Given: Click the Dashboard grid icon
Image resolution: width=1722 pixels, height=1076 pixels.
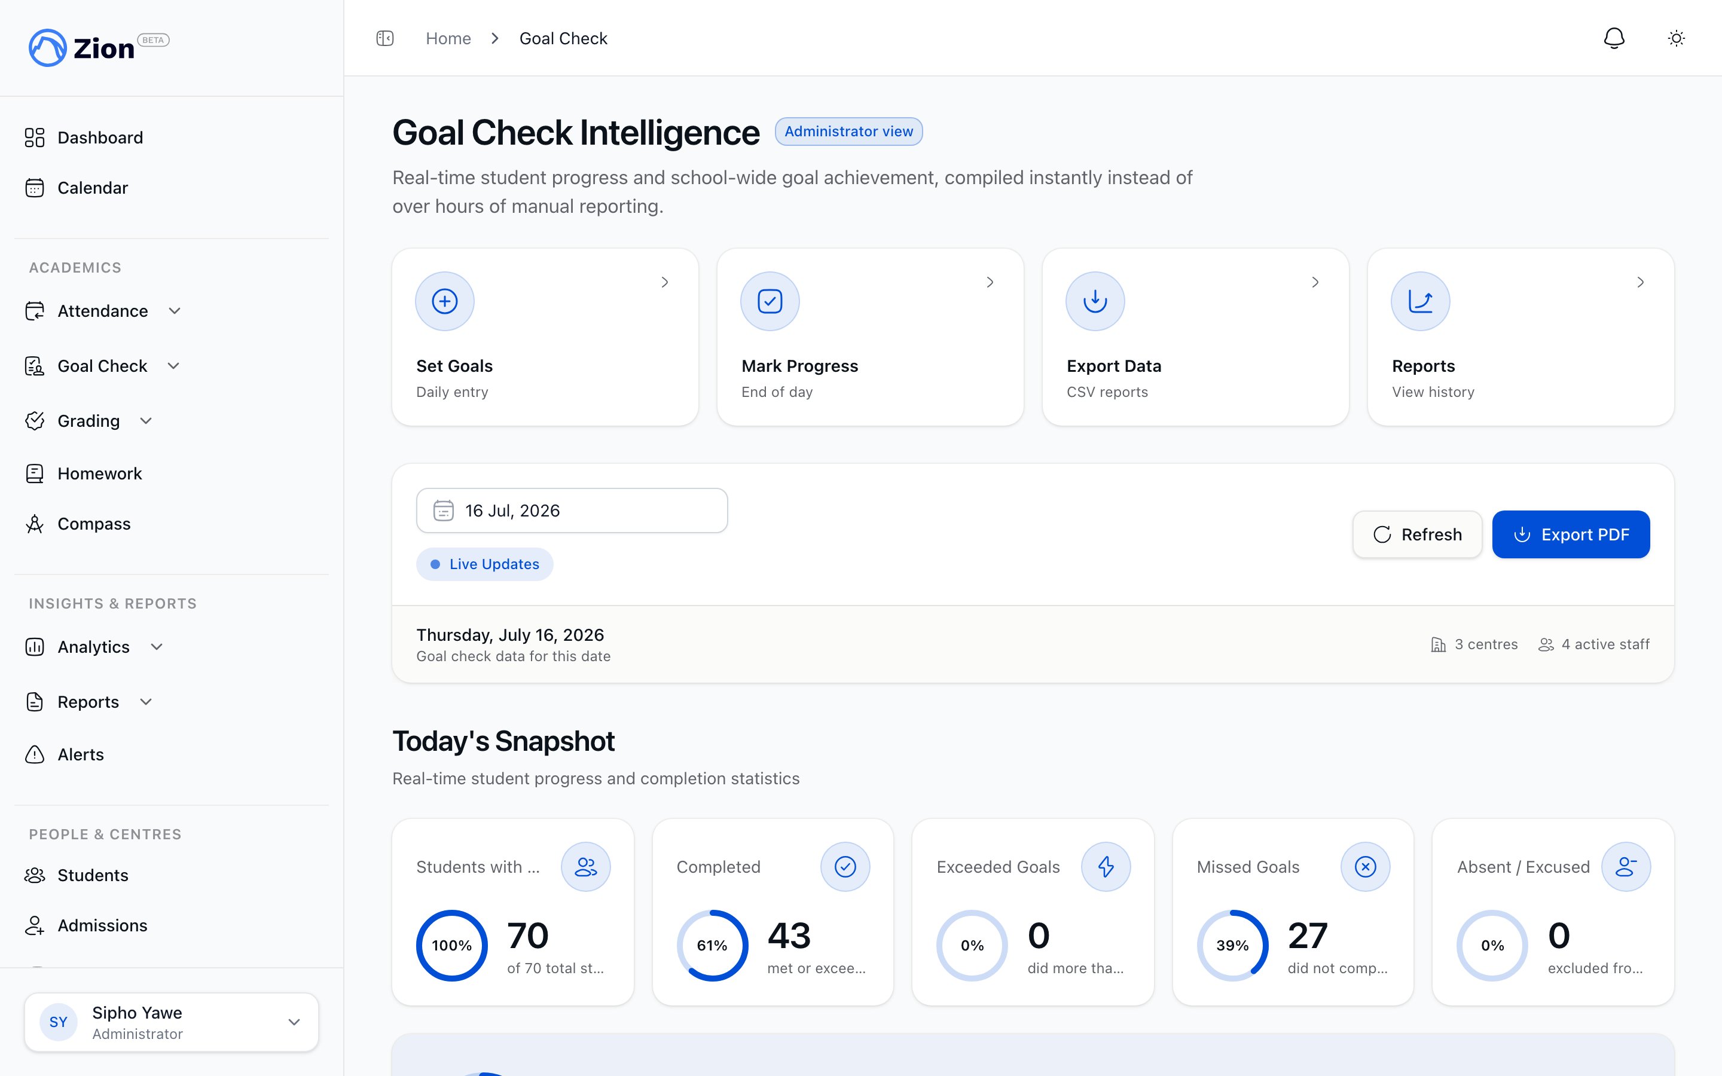Looking at the screenshot, I should coord(34,137).
